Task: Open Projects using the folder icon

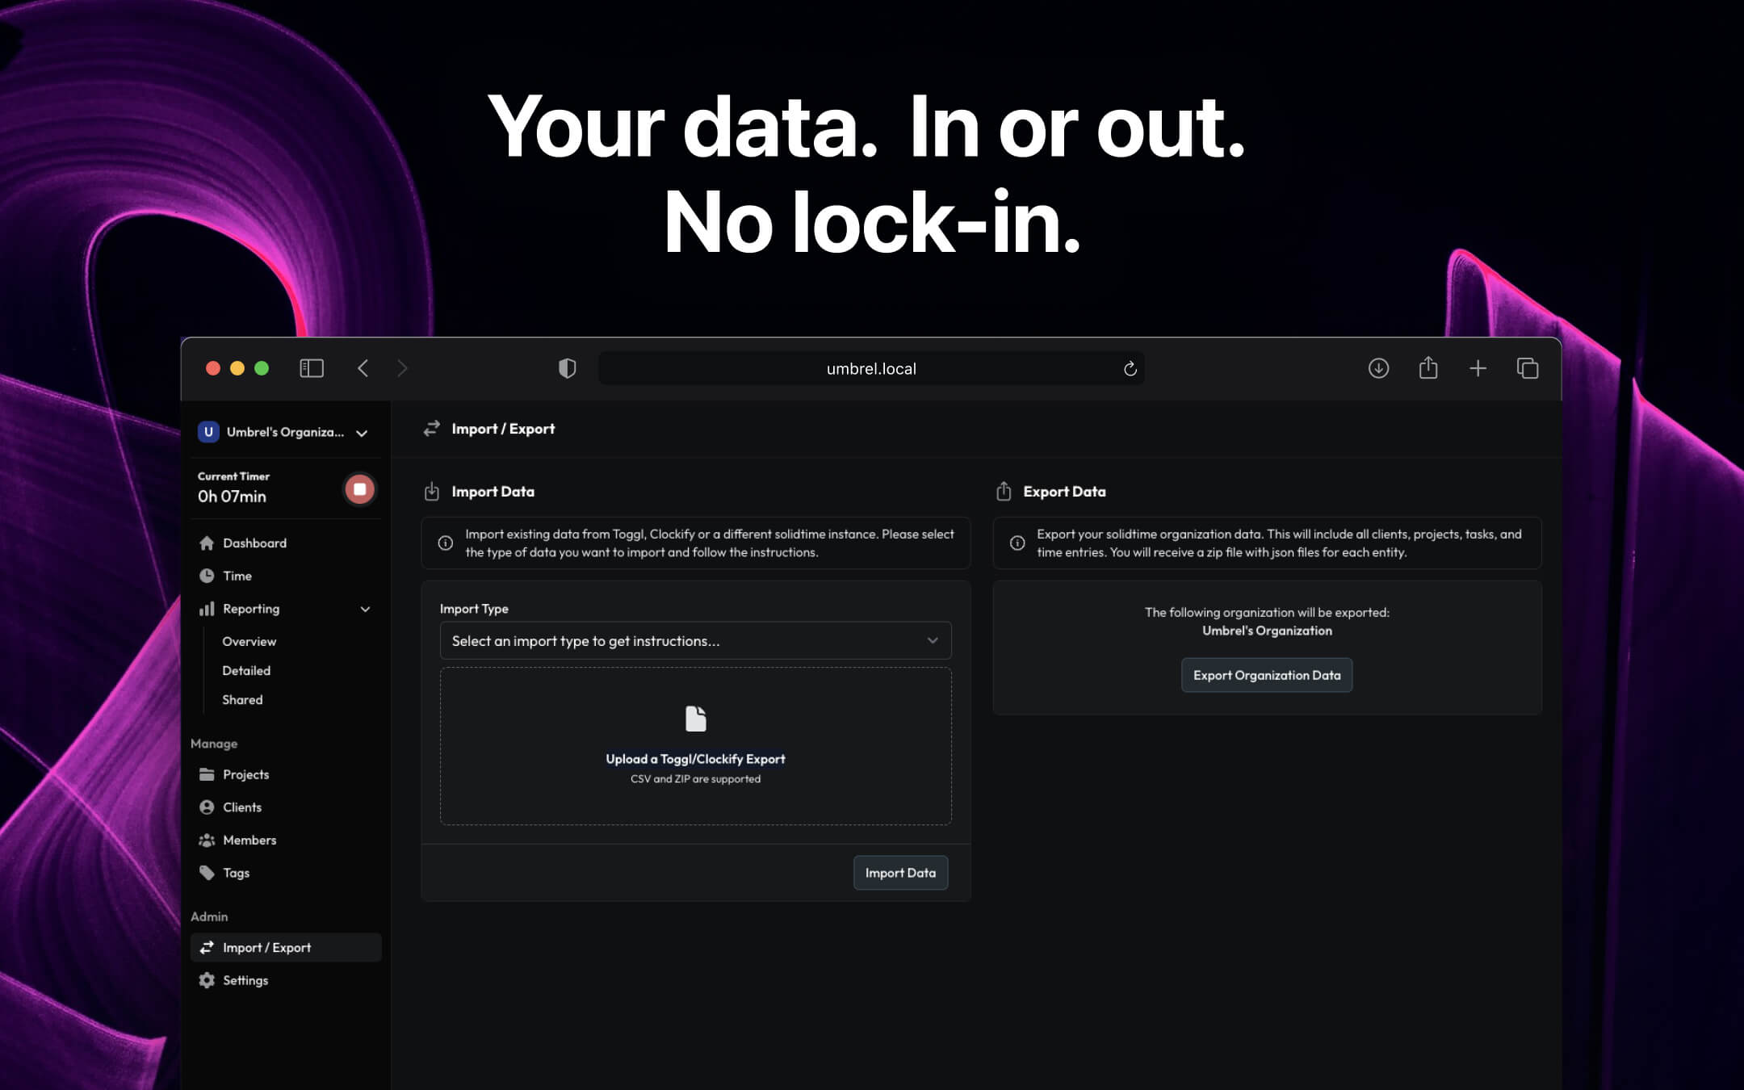Action: pos(208,773)
